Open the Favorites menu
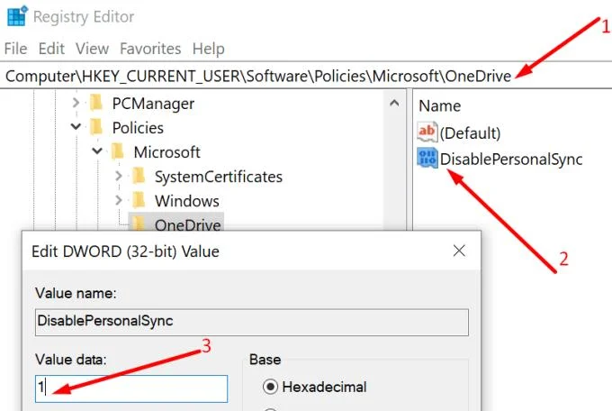 150,49
